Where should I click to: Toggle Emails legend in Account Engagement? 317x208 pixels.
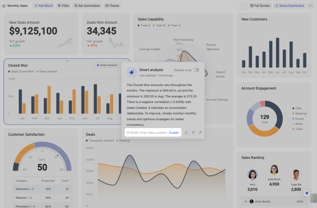coord(298,119)
